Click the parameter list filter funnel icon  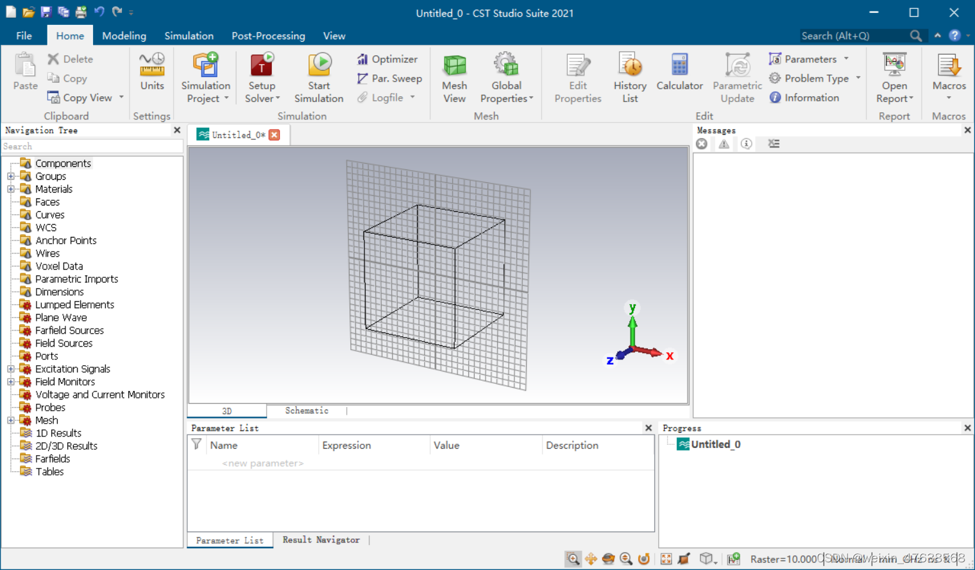click(196, 444)
